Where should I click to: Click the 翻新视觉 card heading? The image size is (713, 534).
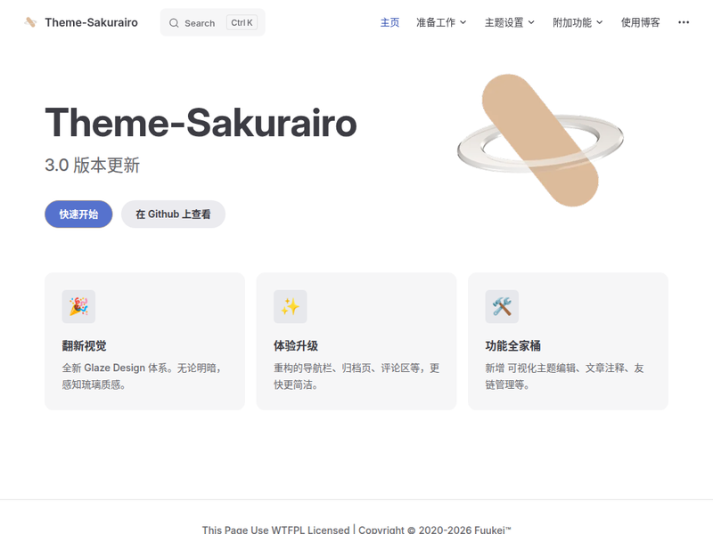coord(84,346)
